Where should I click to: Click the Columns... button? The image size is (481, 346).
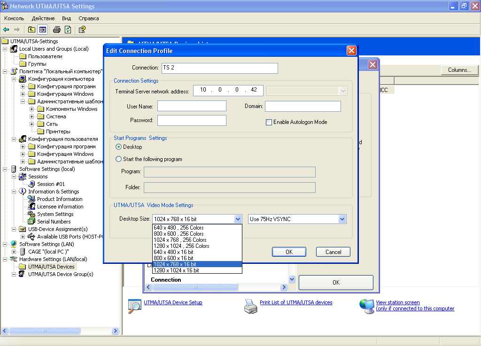(x=459, y=70)
